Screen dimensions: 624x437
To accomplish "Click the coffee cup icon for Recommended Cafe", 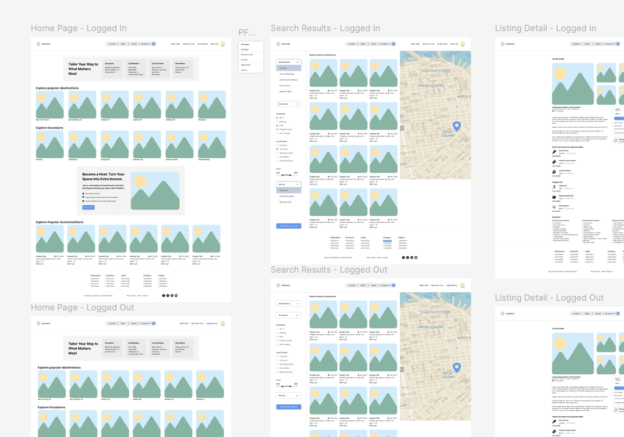I will 554,197.
